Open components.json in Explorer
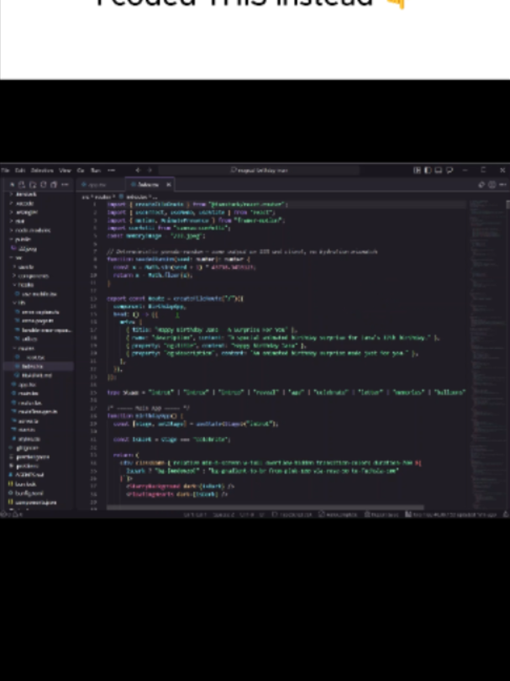Image resolution: width=510 pixels, height=681 pixels. [38, 503]
